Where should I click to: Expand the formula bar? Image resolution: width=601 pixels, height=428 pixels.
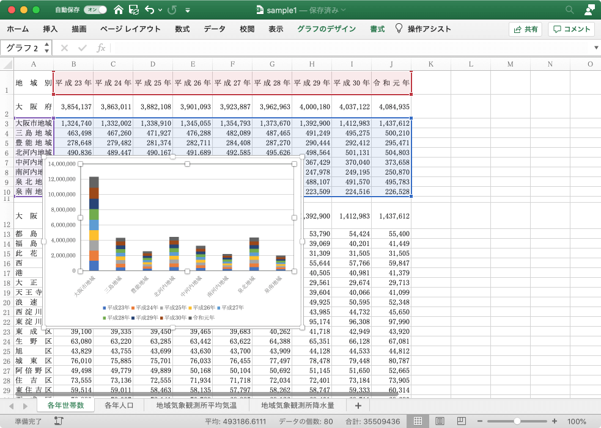[596, 48]
